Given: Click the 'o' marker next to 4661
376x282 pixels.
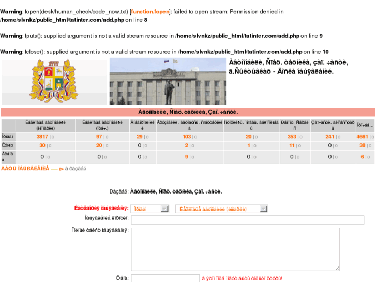Looking at the screenshot, I should 373,137.
